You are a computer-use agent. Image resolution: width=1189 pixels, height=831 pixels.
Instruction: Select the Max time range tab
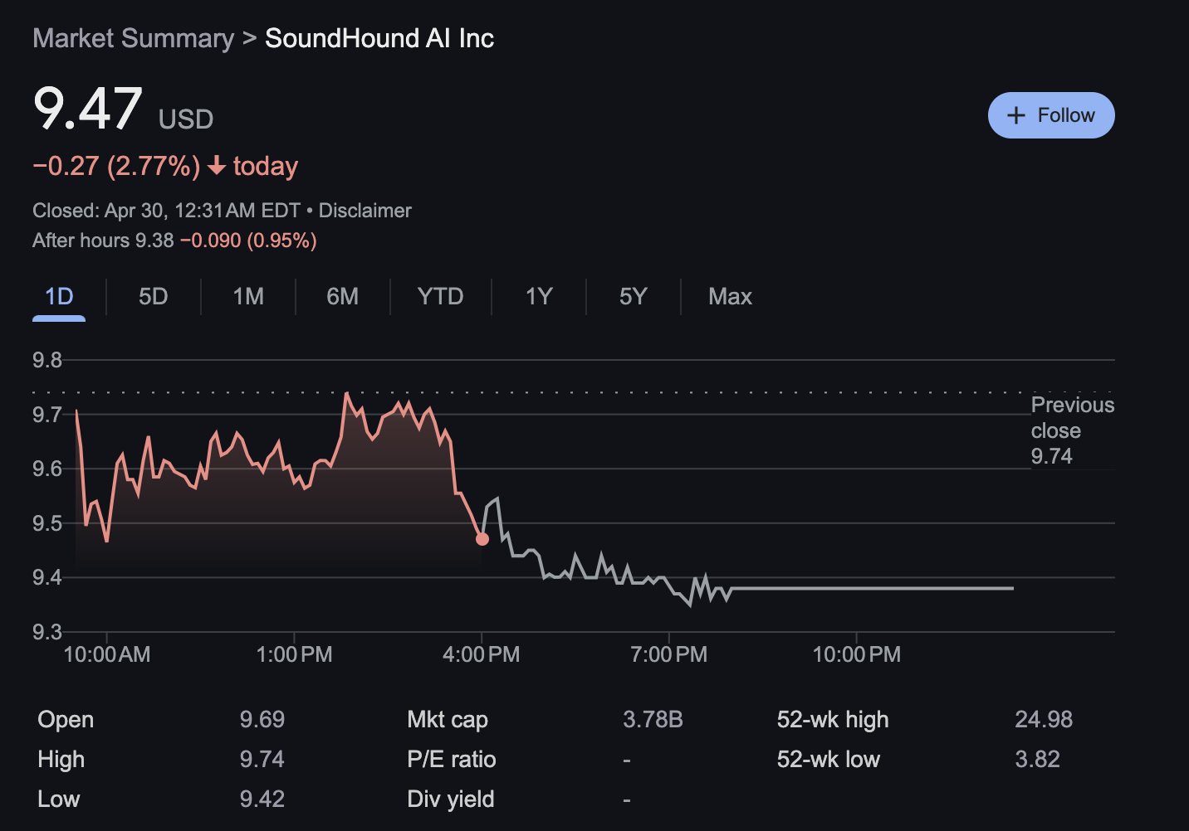coord(731,297)
